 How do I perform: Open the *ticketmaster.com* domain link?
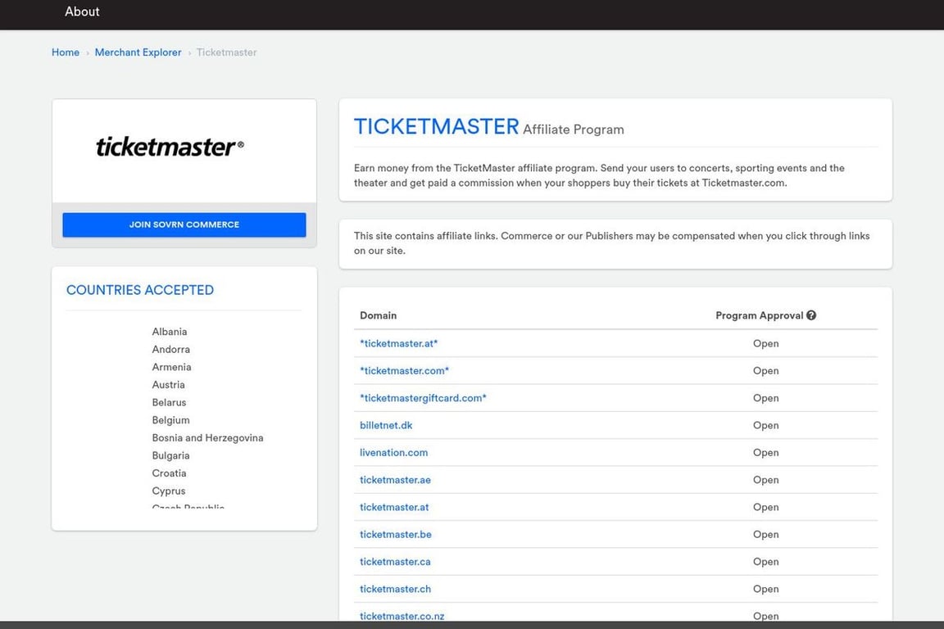404,371
